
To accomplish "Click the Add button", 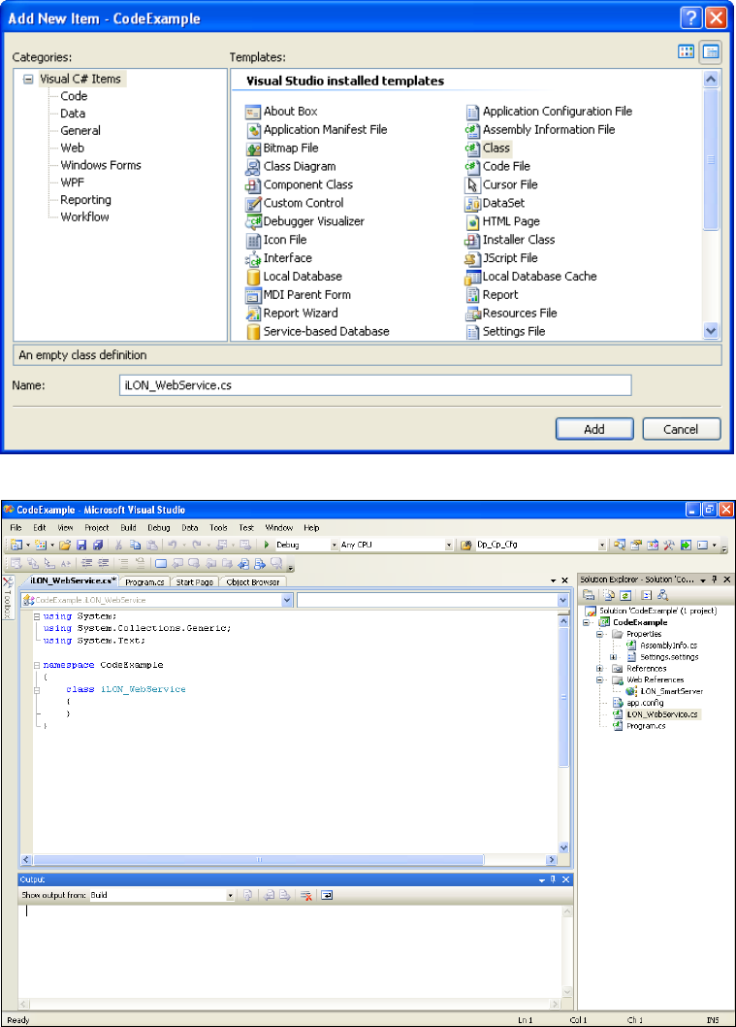I will (594, 429).
